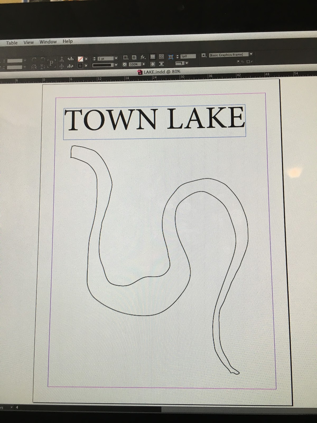Viewport: 317px width, 423px height.
Task: Click the 100% opacity field
Action: pyautogui.click(x=135, y=64)
